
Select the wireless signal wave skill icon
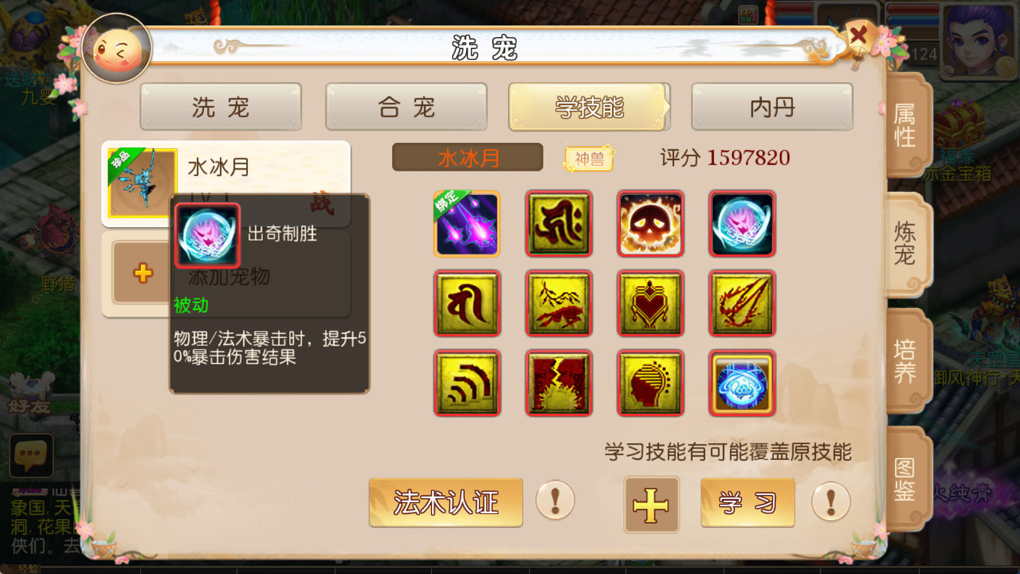tap(467, 383)
